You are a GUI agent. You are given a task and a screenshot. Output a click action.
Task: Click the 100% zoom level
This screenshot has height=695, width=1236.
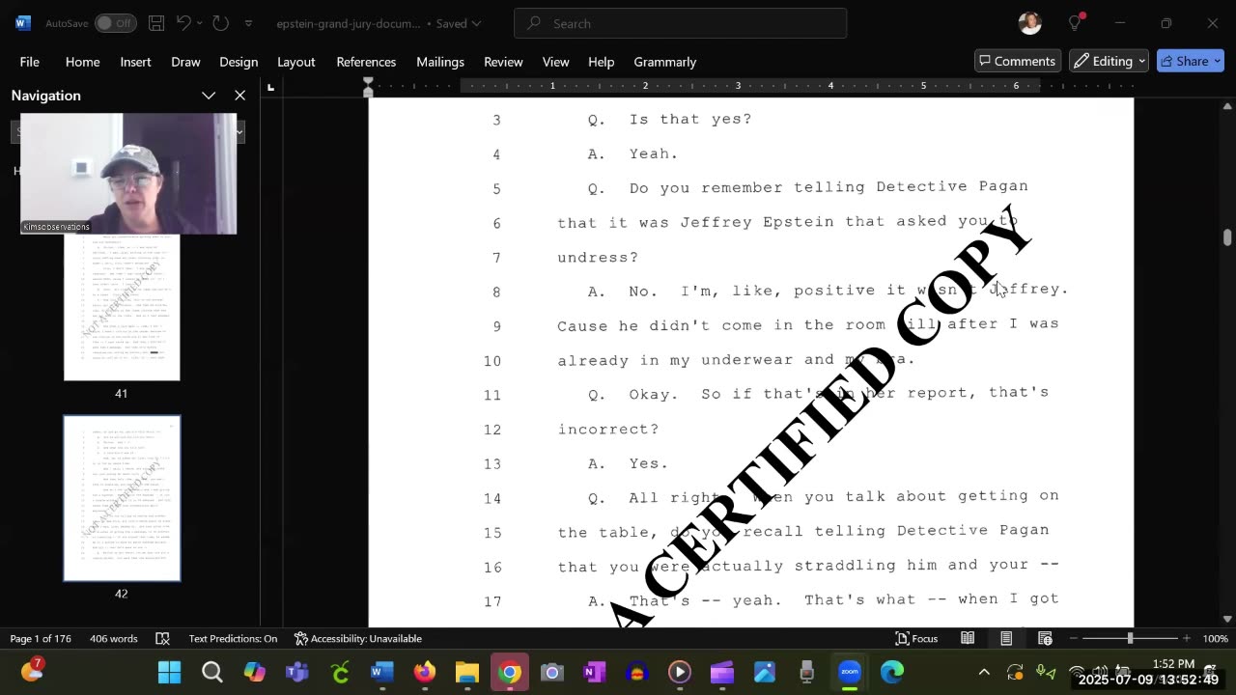point(1215,638)
